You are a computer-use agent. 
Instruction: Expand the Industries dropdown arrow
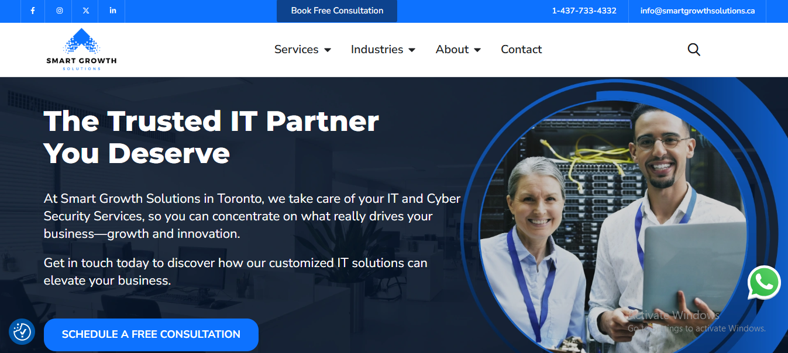tap(412, 50)
